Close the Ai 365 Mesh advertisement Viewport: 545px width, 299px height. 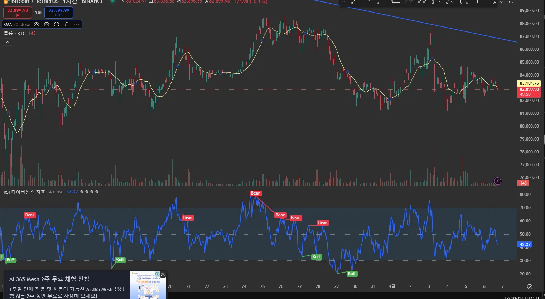click(163, 274)
